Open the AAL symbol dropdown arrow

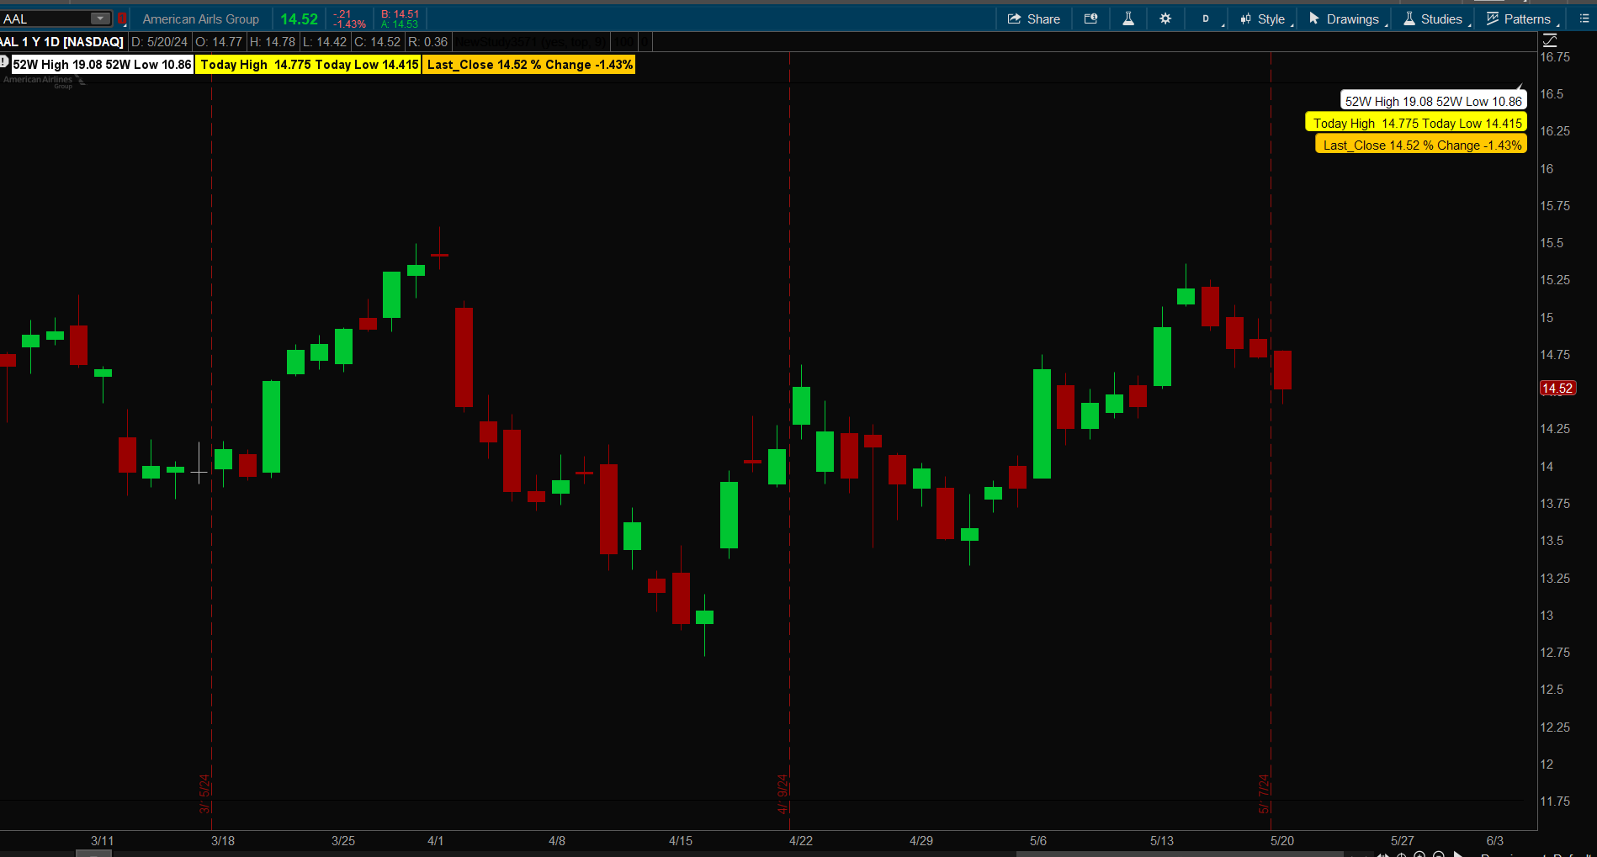coord(100,19)
